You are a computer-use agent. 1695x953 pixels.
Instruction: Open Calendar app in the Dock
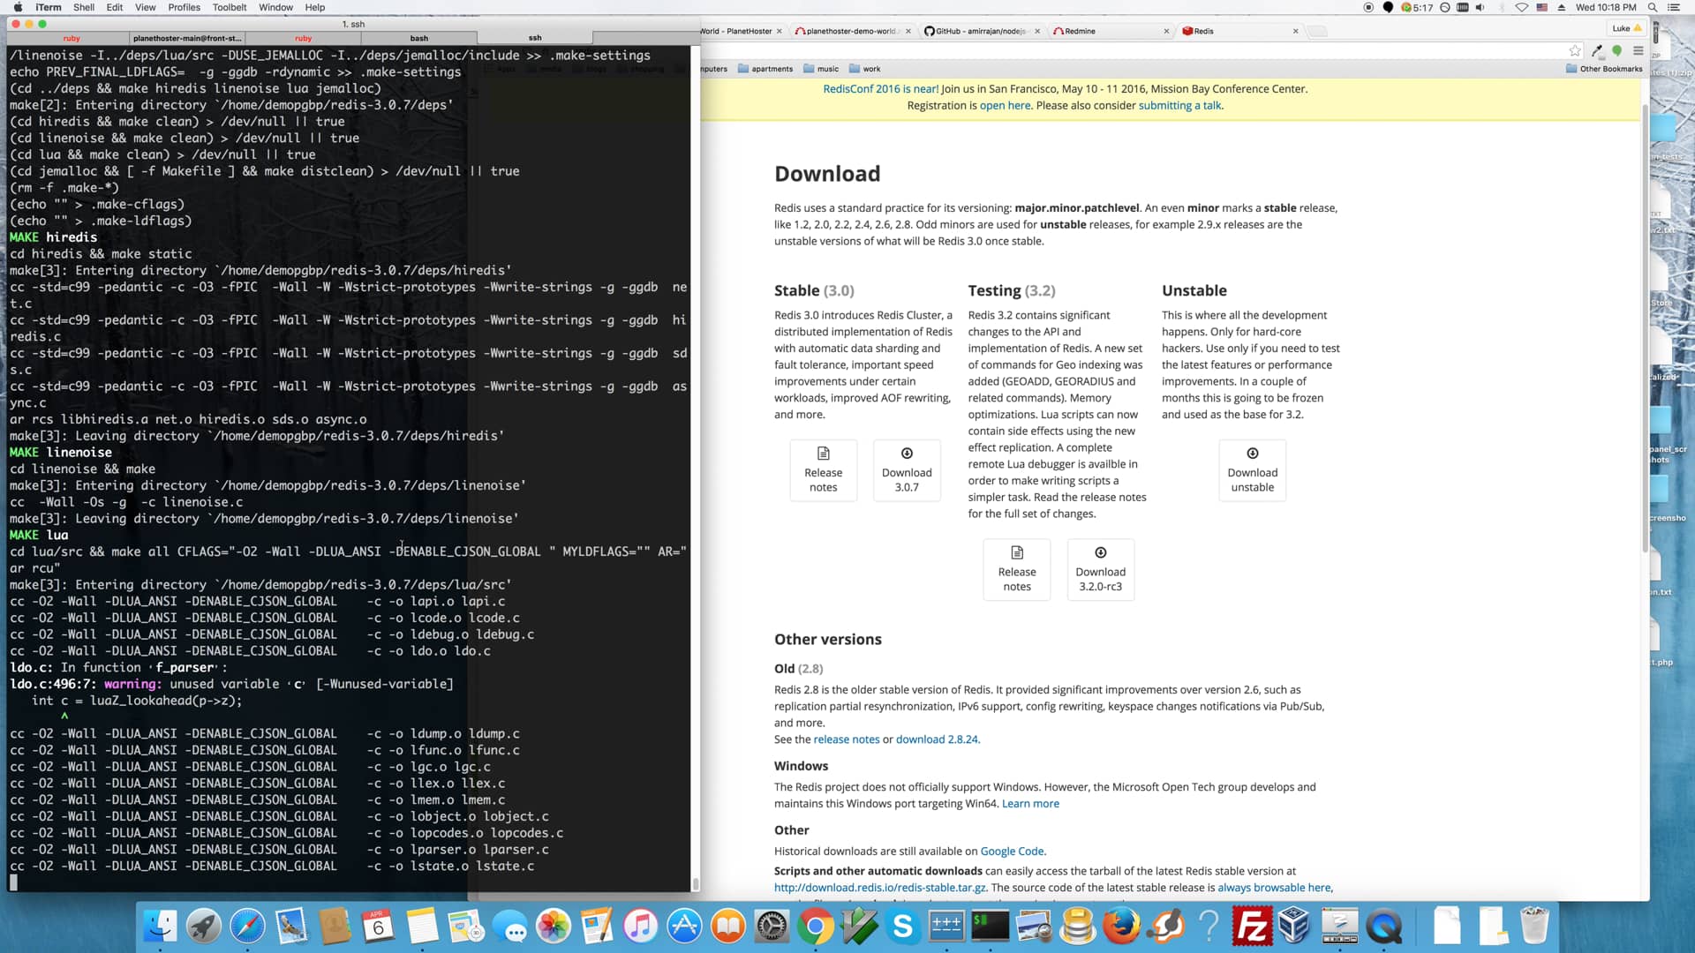coord(378,927)
